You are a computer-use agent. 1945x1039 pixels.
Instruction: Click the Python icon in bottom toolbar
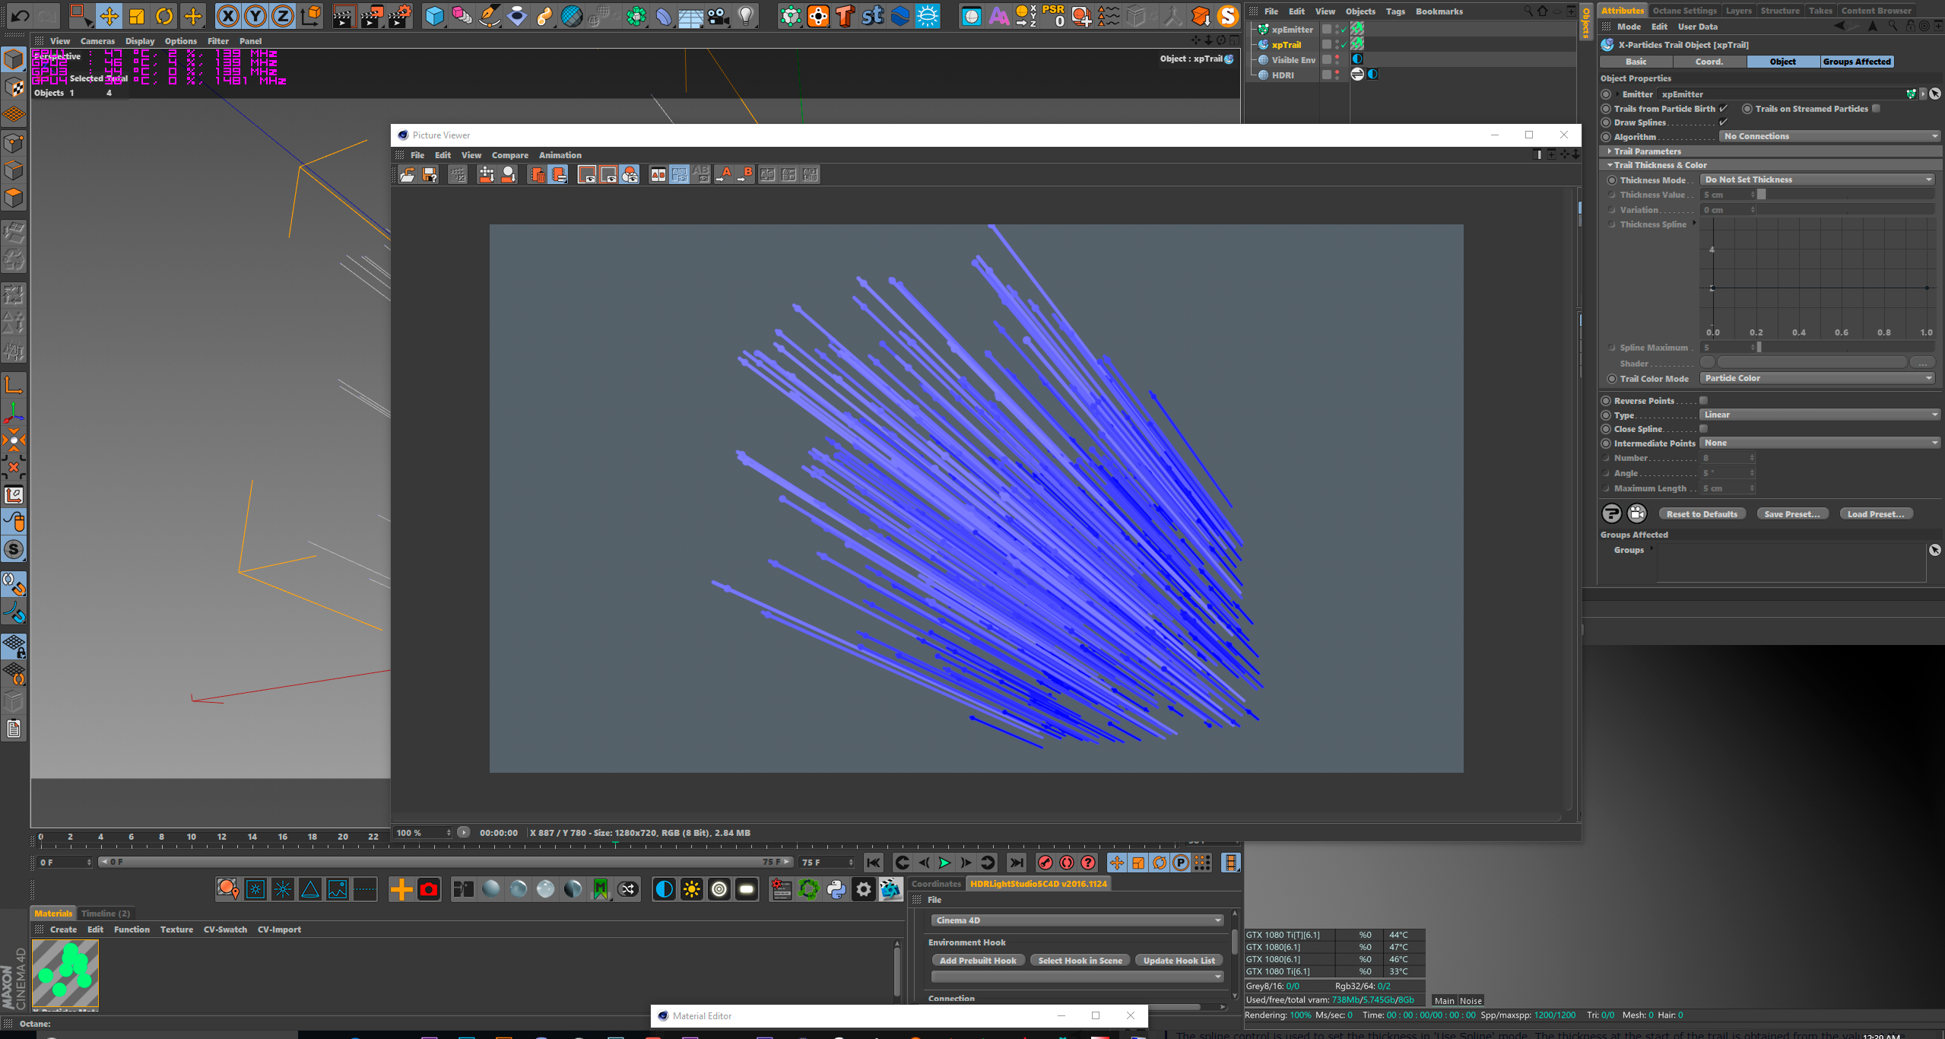pyautogui.click(x=836, y=889)
